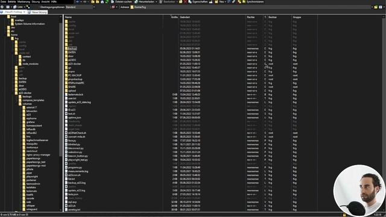Select mosquitto folder in tree

tap(32, 143)
